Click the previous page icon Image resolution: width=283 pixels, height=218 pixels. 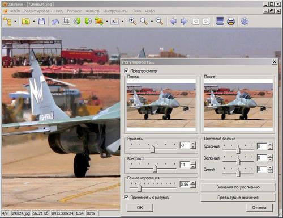coord(195,21)
